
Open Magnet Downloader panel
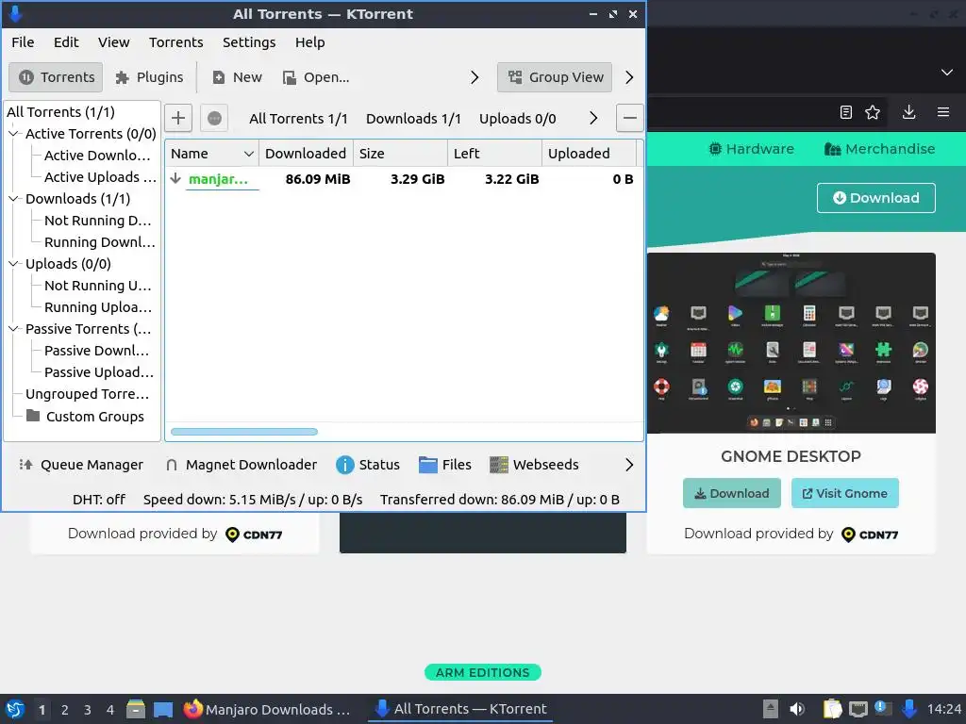click(241, 465)
